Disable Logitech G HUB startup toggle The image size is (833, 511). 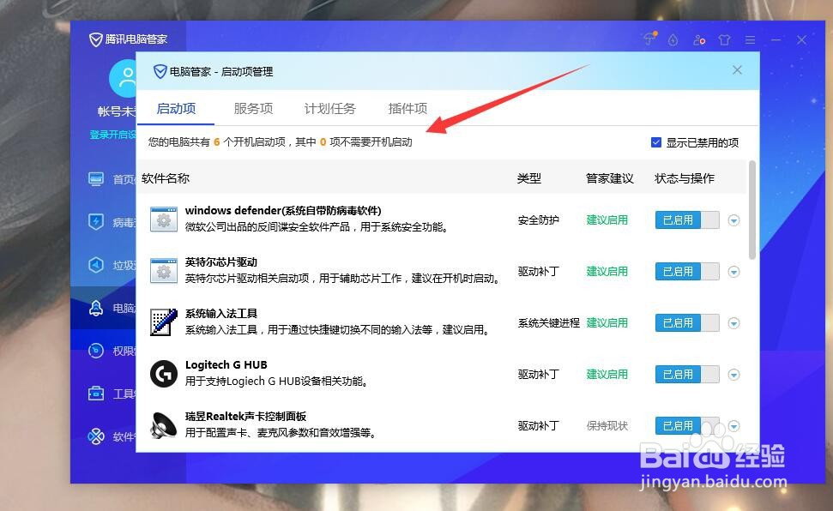pyautogui.click(x=687, y=375)
